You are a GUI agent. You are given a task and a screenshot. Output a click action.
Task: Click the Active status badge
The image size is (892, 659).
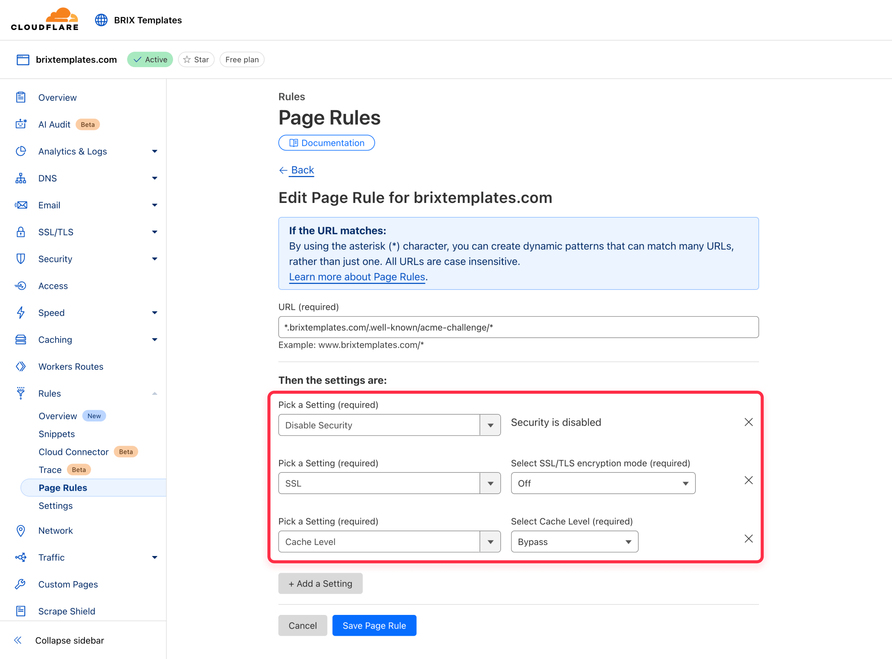coord(150,59)
